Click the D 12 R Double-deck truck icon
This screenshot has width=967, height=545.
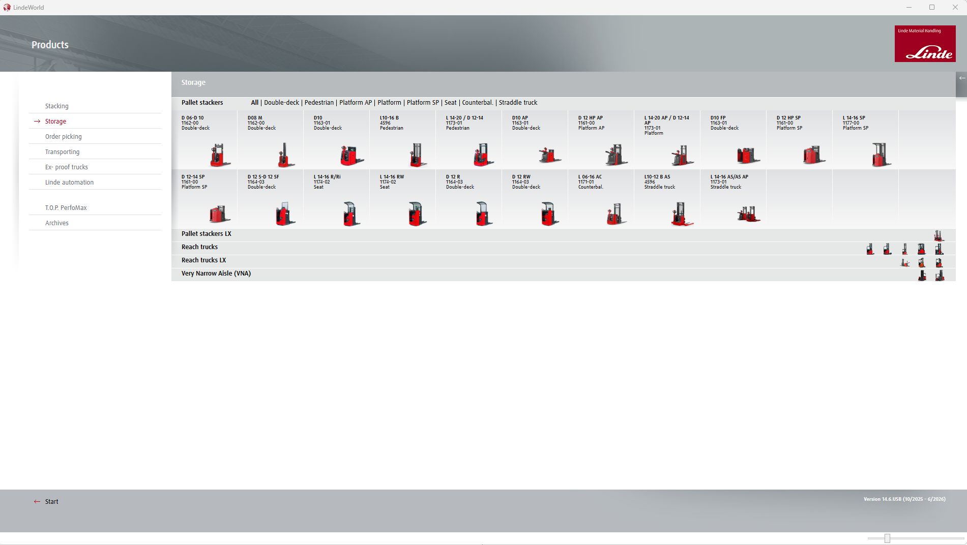pyautogui.click(x=482, y=213)
